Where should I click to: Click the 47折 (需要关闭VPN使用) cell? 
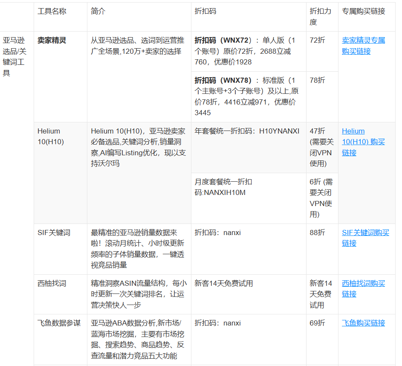pos(322,148)
